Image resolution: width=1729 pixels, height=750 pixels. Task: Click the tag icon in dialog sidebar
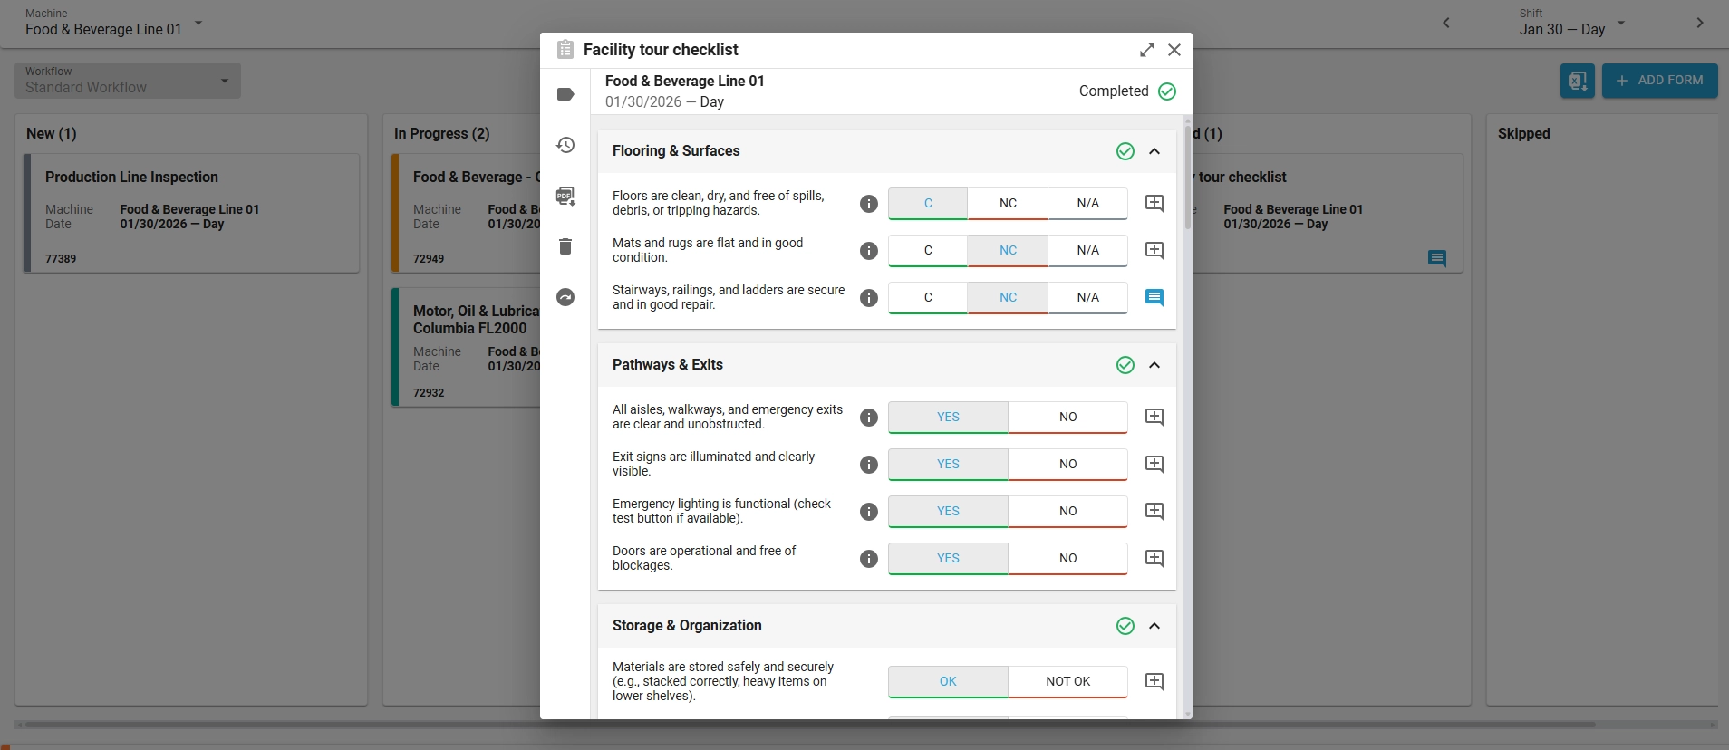click(x=565, y=94)
